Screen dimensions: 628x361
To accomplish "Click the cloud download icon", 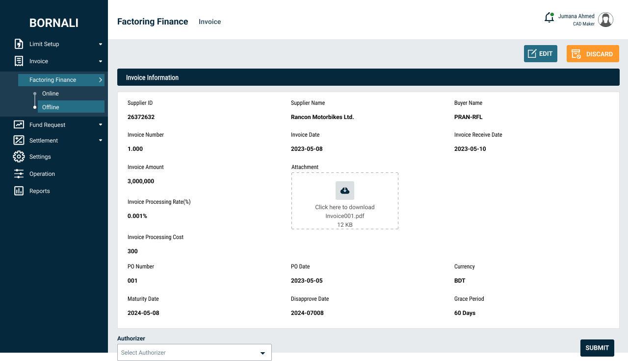I will click(345, 191).
